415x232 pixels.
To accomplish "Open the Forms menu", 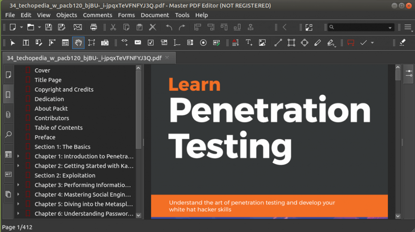I will pos(126,15).
